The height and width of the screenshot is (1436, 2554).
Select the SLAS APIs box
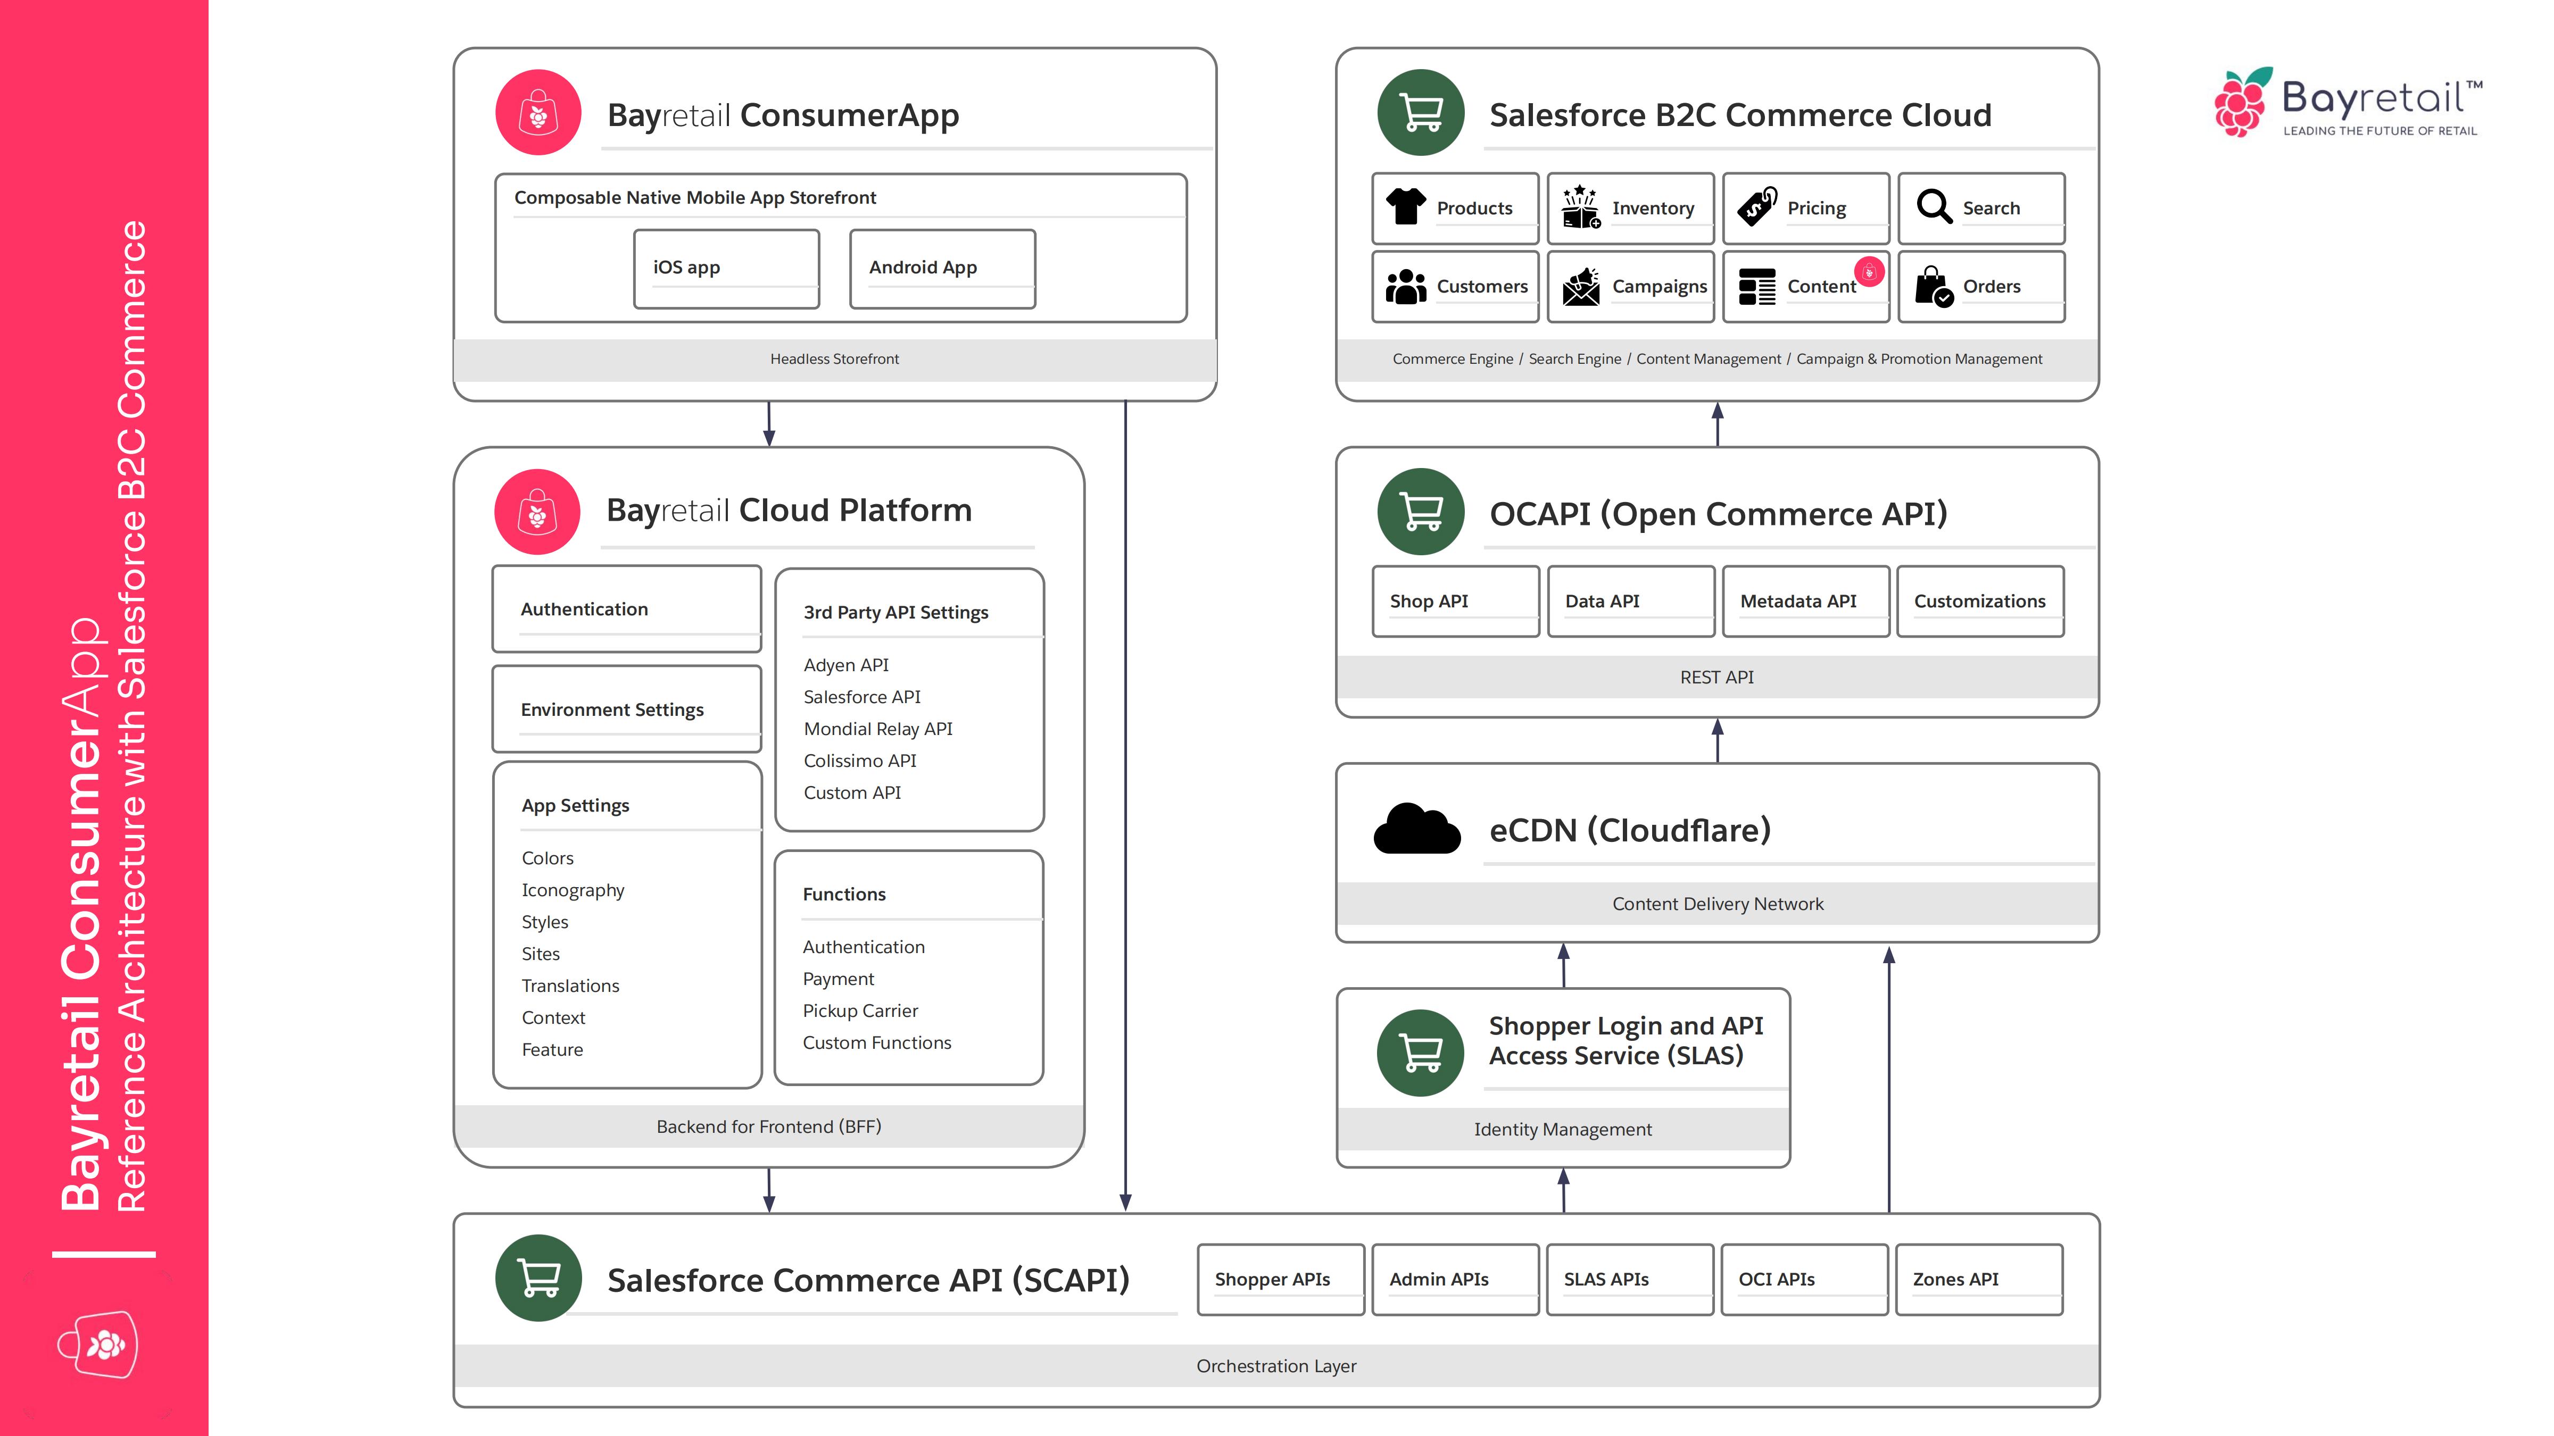coord(1630,1280)
